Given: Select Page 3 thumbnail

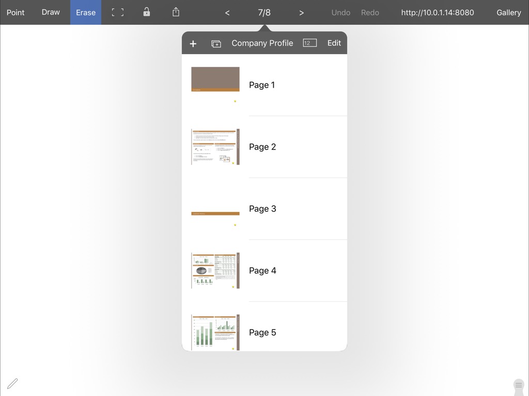Looking at the screenshot, I should pyautogui.click(x=215, y=209).
